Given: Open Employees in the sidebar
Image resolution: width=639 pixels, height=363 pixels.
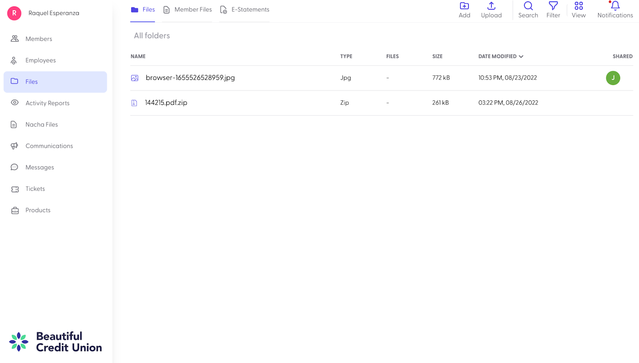Looking at the screenshot, I should click(40, 60).
